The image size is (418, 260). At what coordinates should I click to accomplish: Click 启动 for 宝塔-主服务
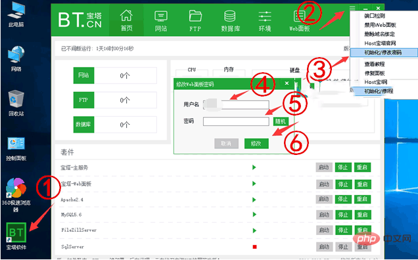pos(324,167)
